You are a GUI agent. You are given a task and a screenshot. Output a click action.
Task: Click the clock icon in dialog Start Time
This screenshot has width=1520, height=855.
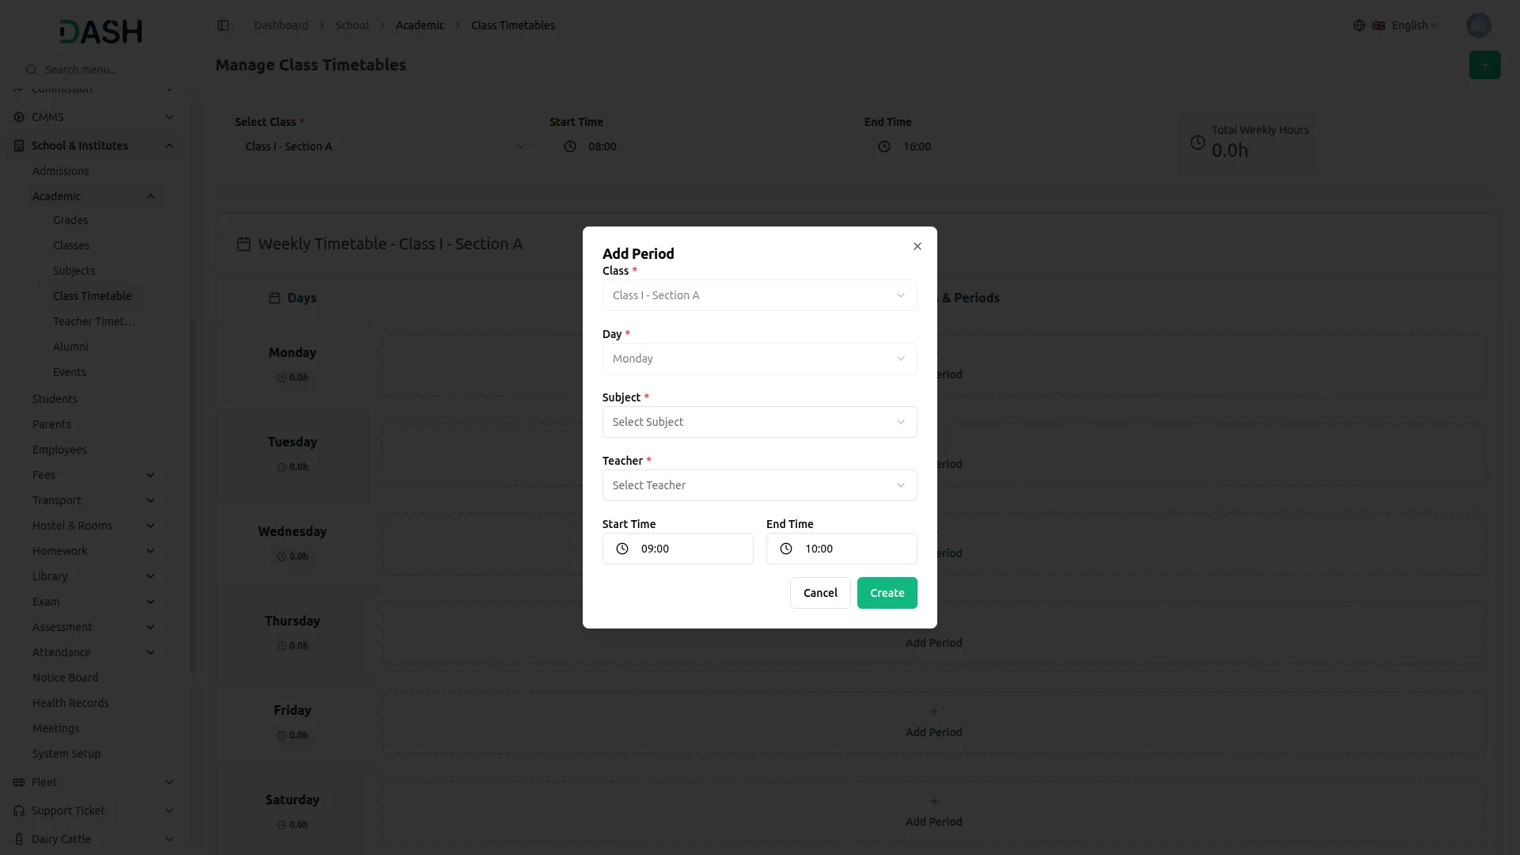pos(622,549)
